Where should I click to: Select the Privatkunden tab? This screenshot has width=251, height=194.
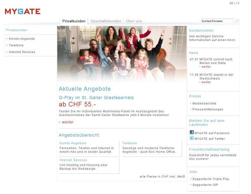74,21
